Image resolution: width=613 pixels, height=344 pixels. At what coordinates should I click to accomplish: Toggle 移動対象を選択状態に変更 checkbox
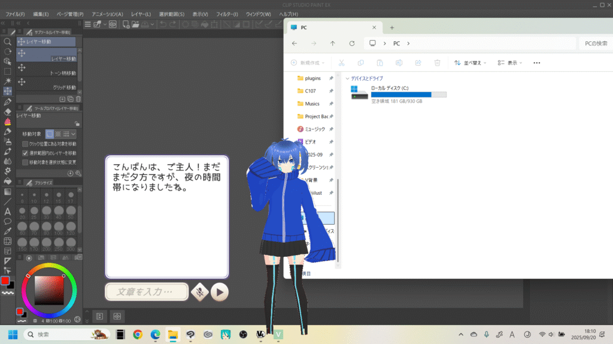[x=25, y=162]
